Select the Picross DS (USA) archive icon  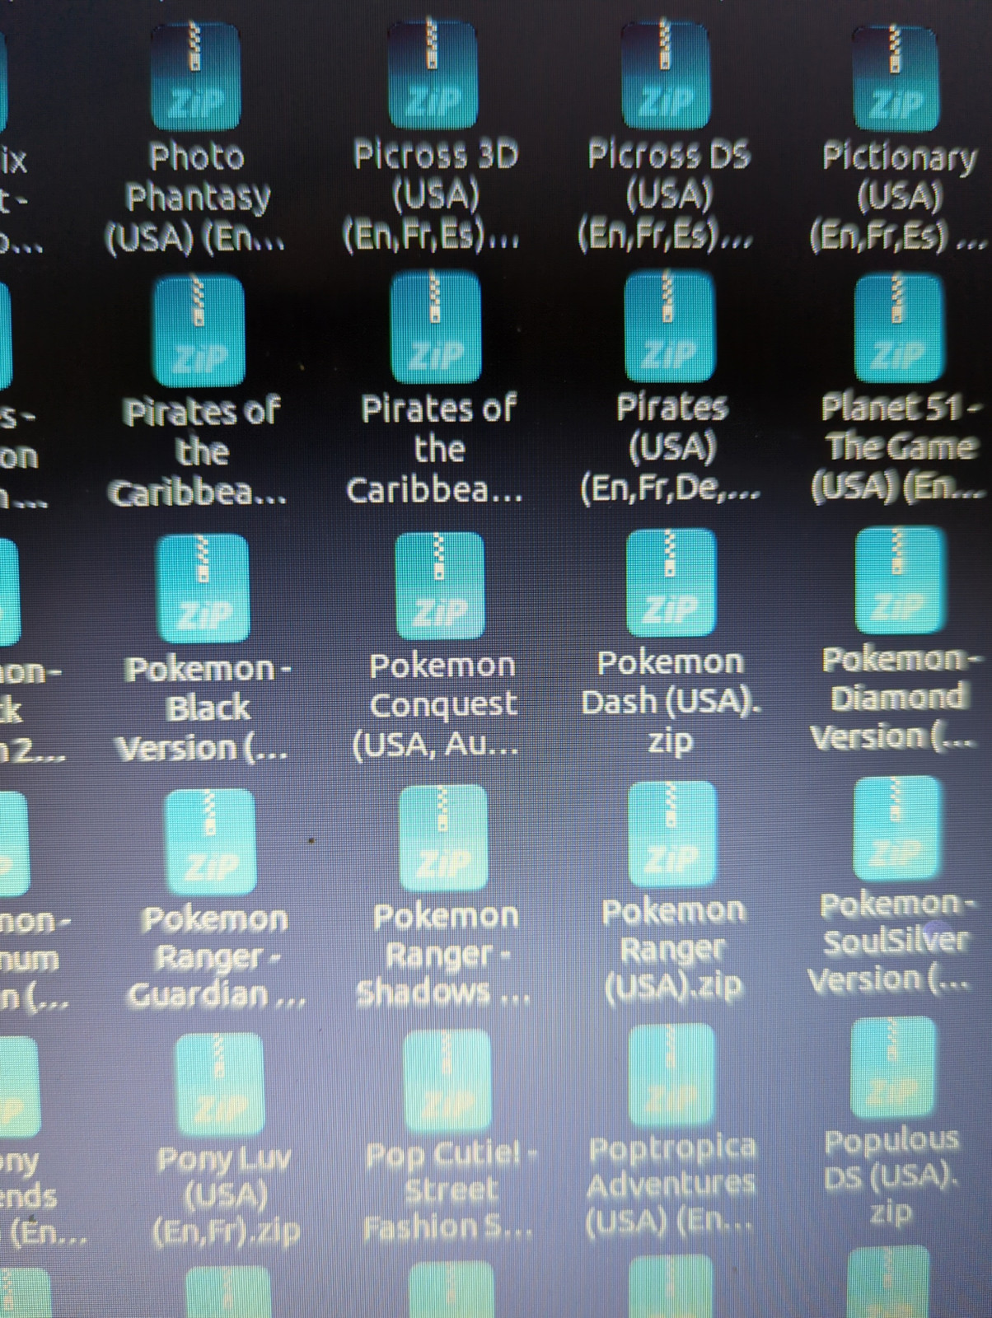coord(666,75)
